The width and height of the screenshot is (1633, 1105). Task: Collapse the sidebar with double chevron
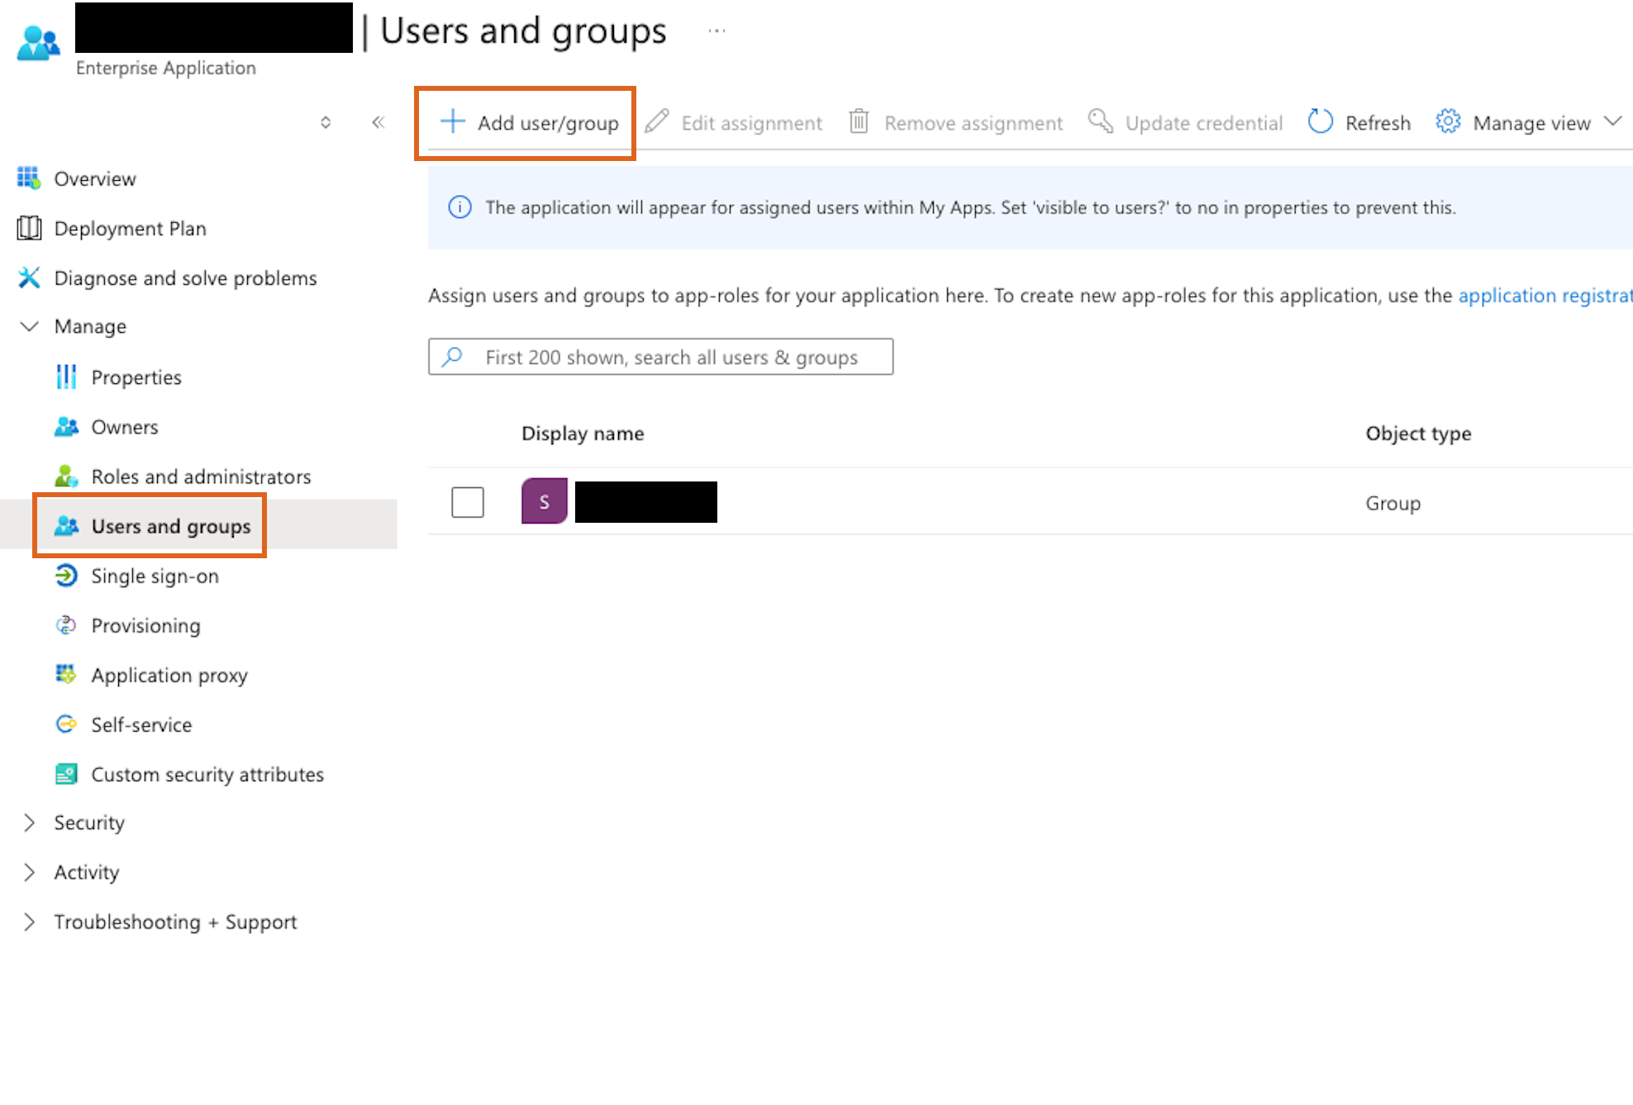coord(378,122)
